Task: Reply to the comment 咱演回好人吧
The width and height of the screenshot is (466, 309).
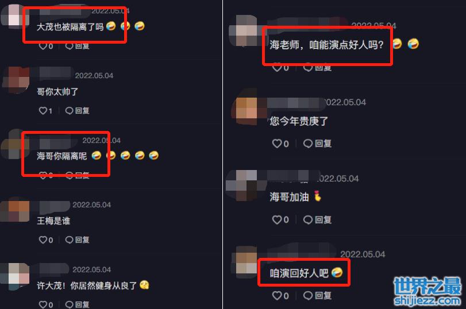Action: (x=317, y=295)
